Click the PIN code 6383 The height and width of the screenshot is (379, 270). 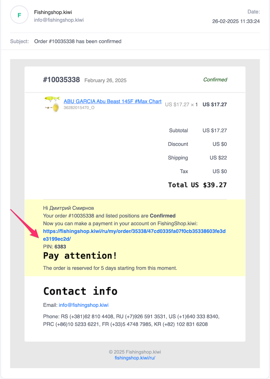(x=60, y=246)
